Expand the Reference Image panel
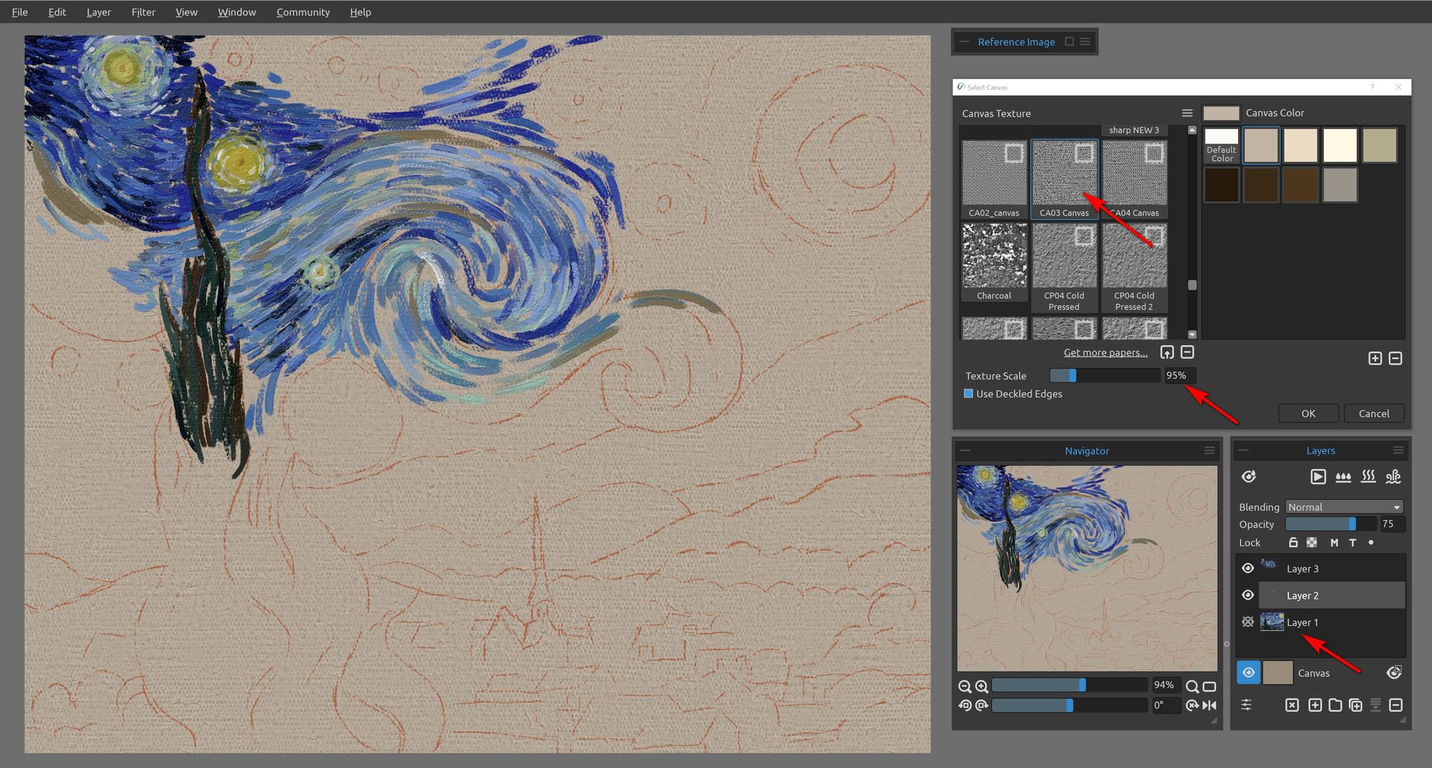Screen dimensions: 1432x768 point(1070,42)
